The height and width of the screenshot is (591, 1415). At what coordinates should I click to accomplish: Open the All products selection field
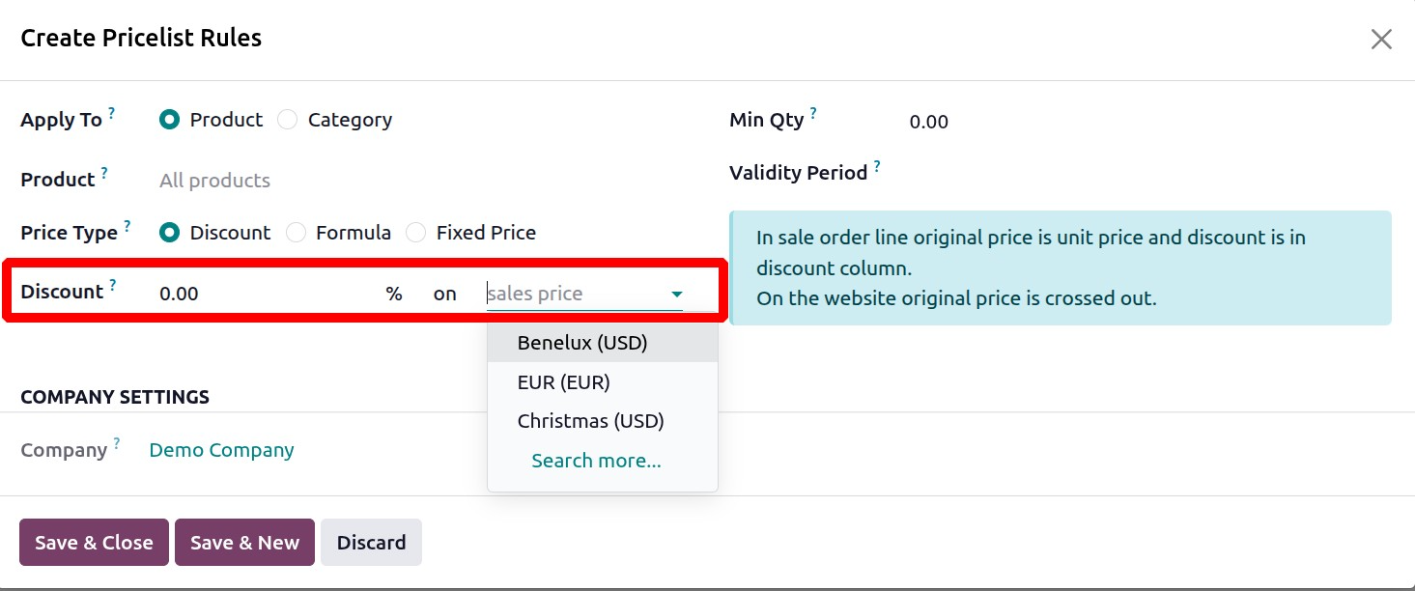214,181
